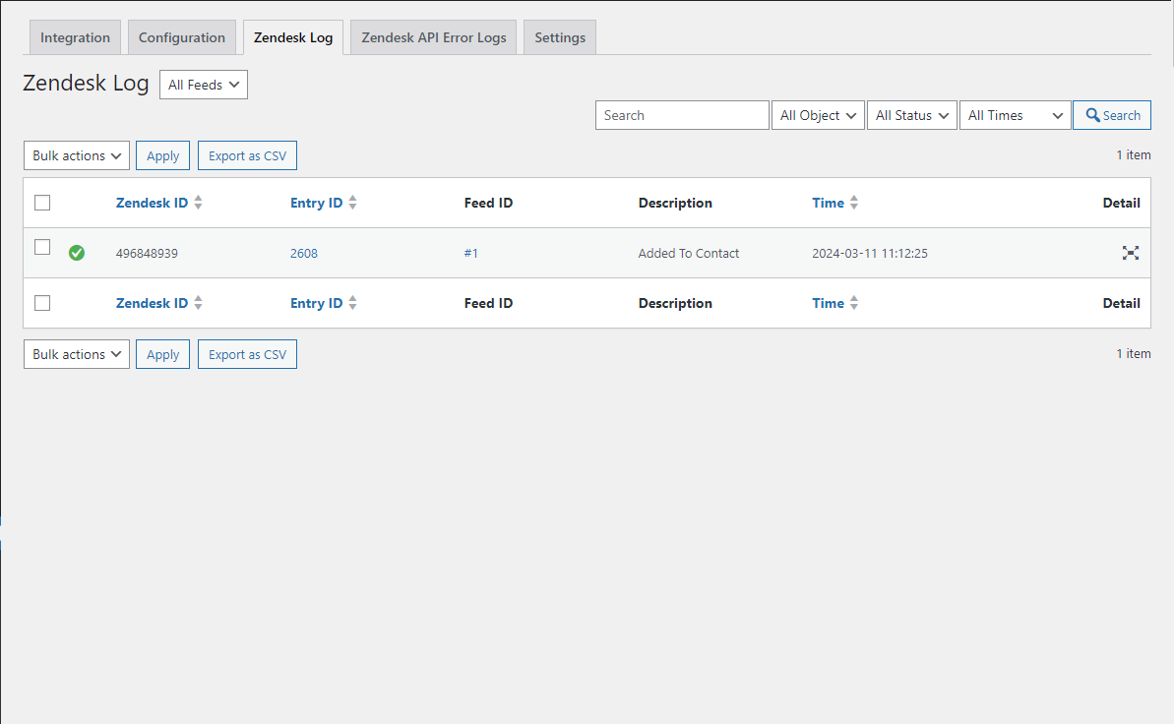The height and width of the screenshot is (724, 1174).
Task: Open top Bulk actions dropdown
Action: click(x=77, y=155)
